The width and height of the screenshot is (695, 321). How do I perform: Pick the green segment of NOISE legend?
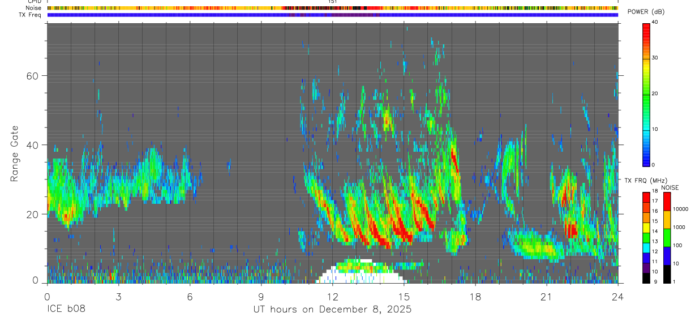[x=666, y=238]
